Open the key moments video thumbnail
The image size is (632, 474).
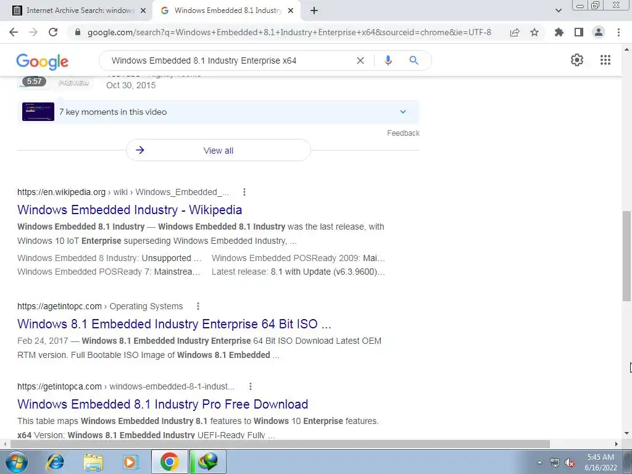pos(38,112)
